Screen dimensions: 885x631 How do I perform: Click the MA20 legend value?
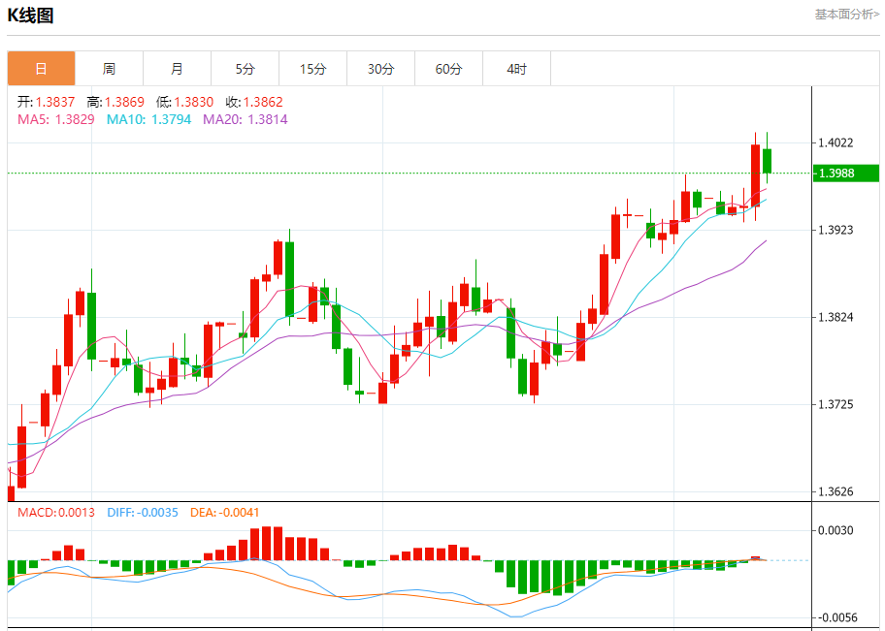tap(245, 119)
